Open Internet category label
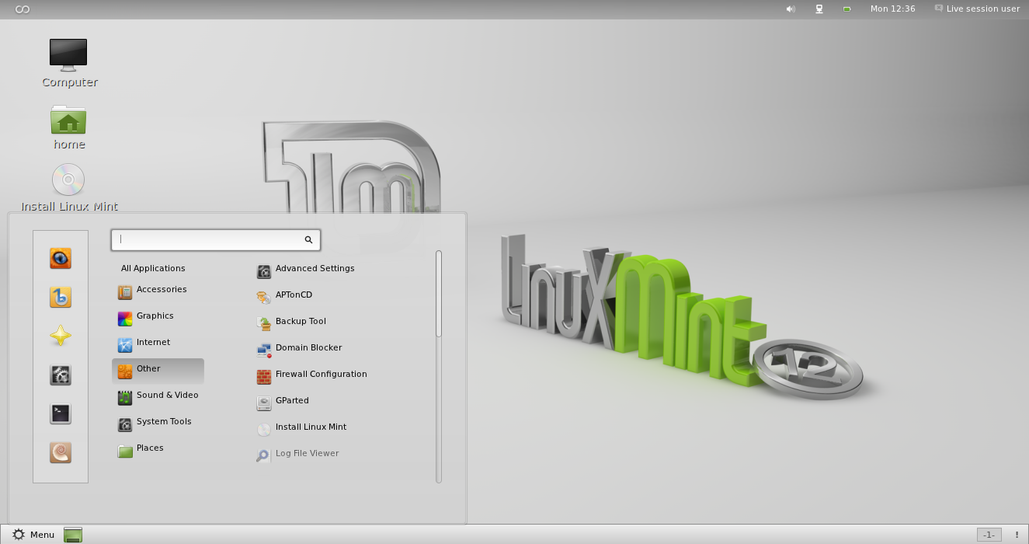1029x544 pixels. (153, 342)
